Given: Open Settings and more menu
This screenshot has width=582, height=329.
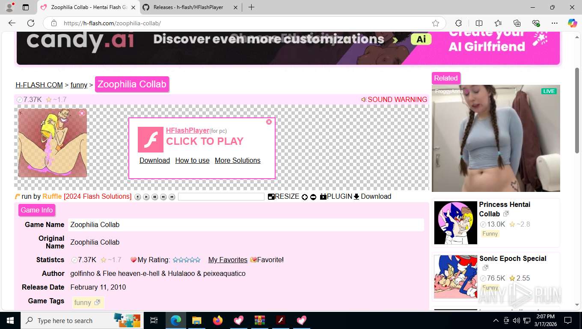Looking at the screenshot, I should tap(555, 23).
